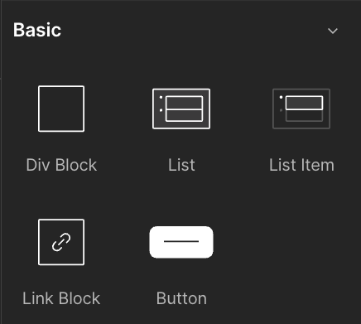The image size is (361, 324).
Task: Click the "Button" text label
Action: [181, 298]
